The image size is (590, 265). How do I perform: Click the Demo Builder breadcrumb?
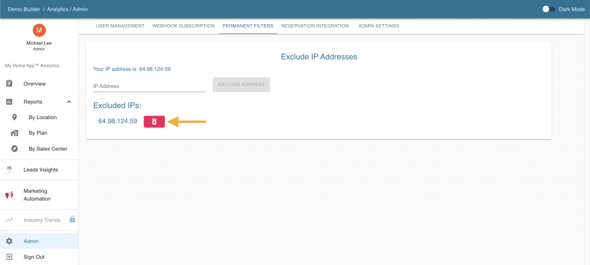point(24,9)
